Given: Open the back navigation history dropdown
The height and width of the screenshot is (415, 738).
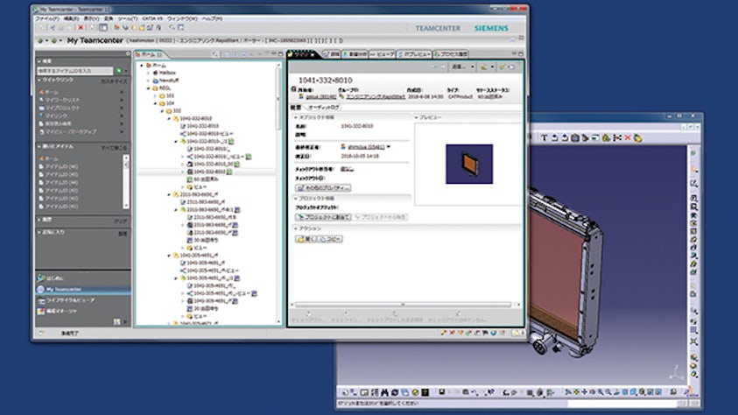Looking at the screenshot, I should click(x=46, y=41).
